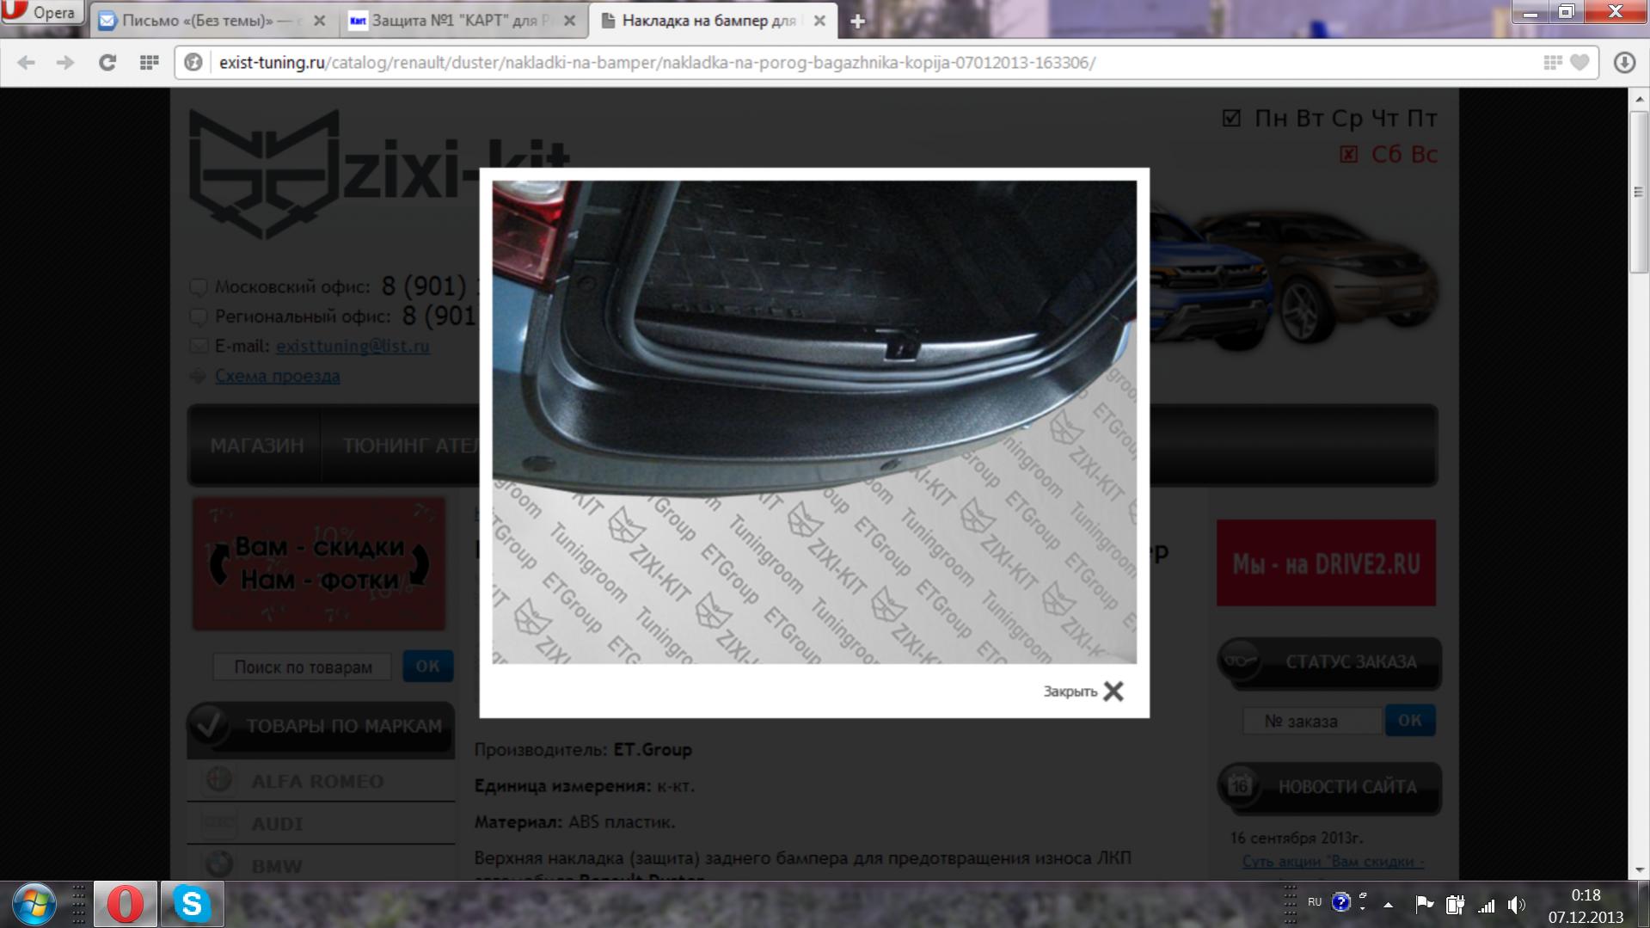Screen dimensions: 1650x928
Task: Click the RU language indicator
Action: point(1314,902)
